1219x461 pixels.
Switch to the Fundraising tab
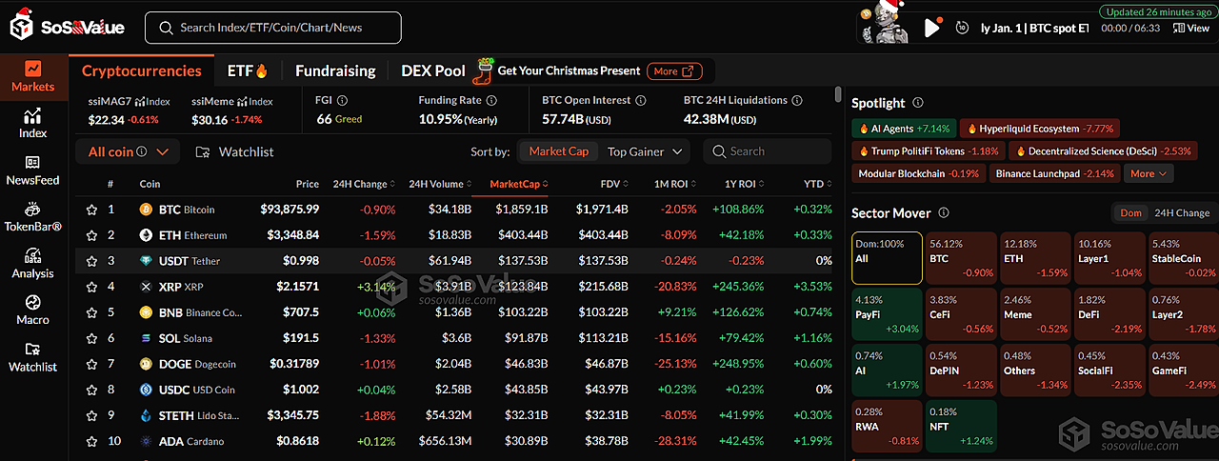click(335, 70)
